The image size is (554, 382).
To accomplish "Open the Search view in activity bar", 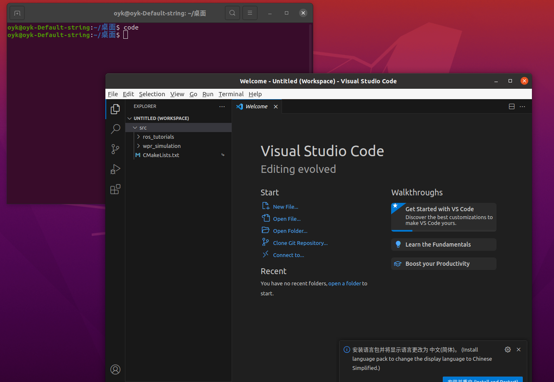I will point(115,129).
